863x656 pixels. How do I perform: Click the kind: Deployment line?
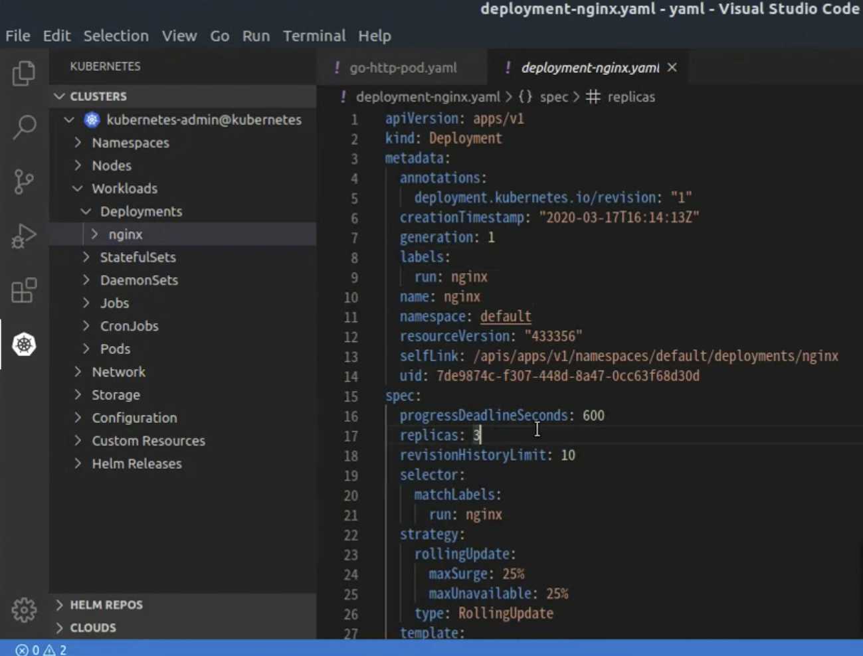(444, 138)
